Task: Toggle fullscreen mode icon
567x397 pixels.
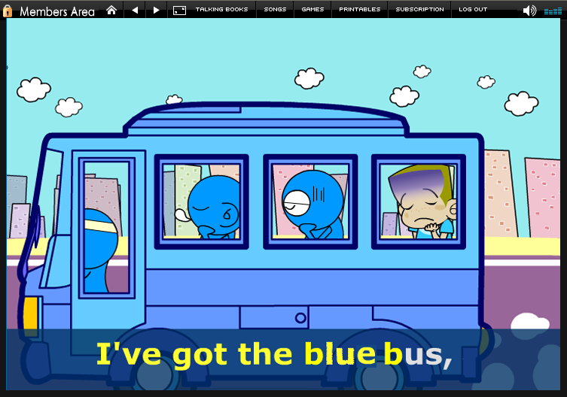Action: [179, 10]
